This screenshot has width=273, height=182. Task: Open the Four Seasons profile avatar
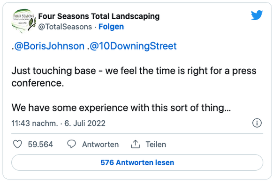click(23, 21)
